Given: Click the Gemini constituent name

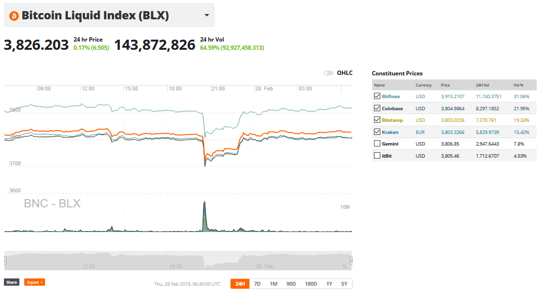Looking at the screenshot, I should point(390,144).
